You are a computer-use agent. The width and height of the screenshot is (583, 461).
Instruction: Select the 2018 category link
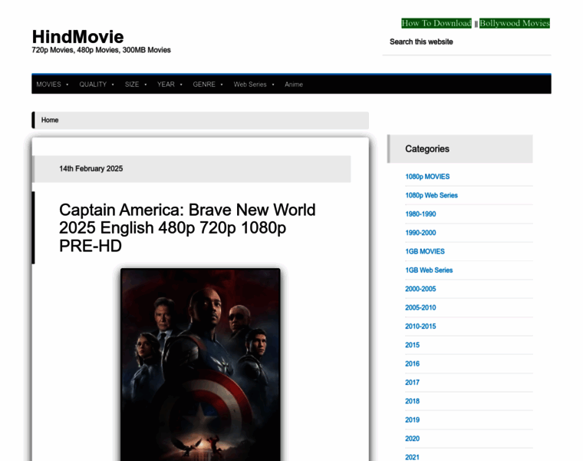pos(412,401)
